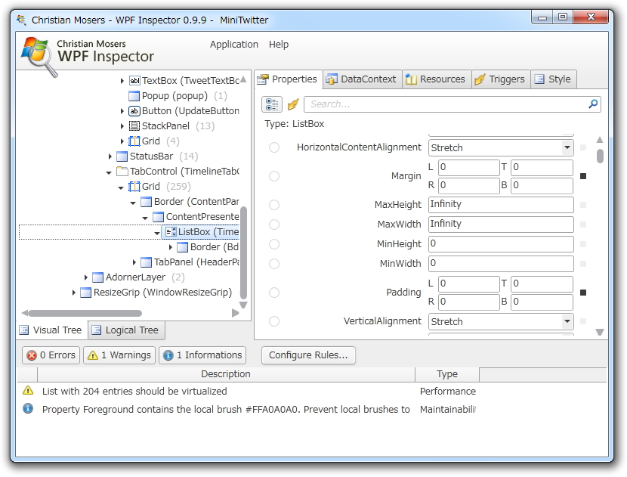
Task: Click the categorized view icon beside search
Action: [272, 104]
